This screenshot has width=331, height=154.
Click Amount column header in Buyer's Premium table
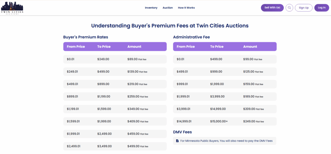pyautogui.click(x=134, y=46)
